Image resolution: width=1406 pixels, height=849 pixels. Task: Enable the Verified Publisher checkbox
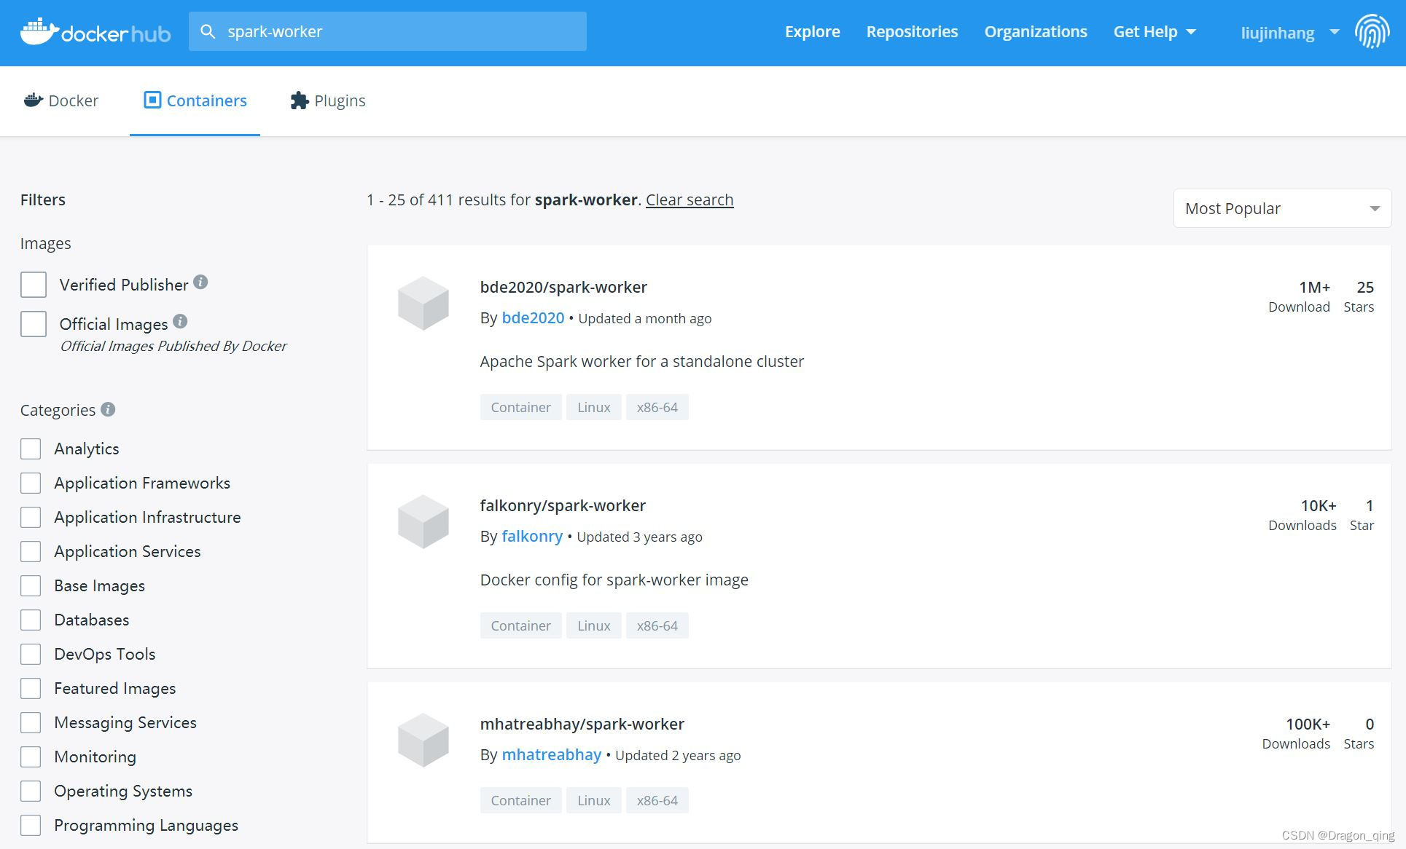[34, 285]
